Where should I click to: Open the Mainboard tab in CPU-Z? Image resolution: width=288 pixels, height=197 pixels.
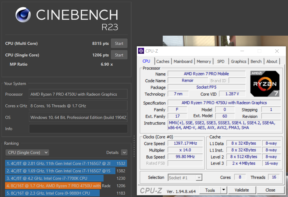click(183, 62)
